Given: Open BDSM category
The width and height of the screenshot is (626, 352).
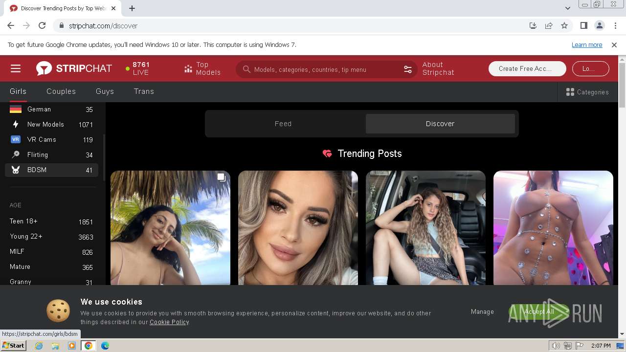Looking at the screenshot, I should pyautogui.click(x=51, y=170).
